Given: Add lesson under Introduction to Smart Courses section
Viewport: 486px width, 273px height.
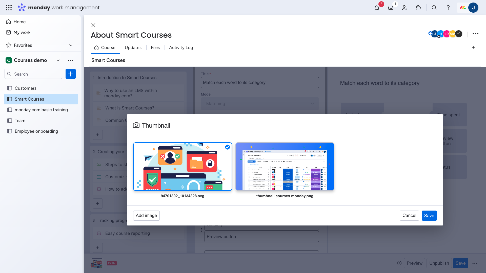Looking at the screenshot, I should (98, 135).
